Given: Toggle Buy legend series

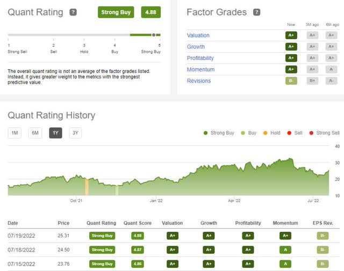Looking at the screenshot, I should [x=248, y=133].
